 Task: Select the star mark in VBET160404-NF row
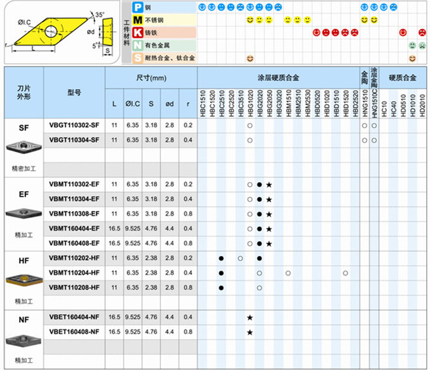pos(250,318)
